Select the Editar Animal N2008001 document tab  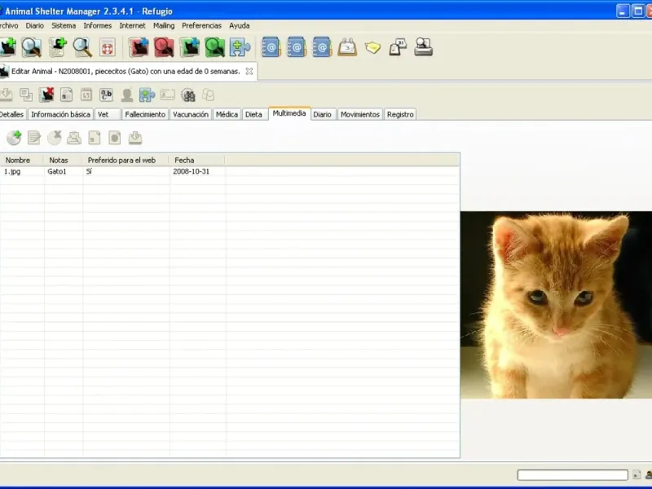point(126,72)
